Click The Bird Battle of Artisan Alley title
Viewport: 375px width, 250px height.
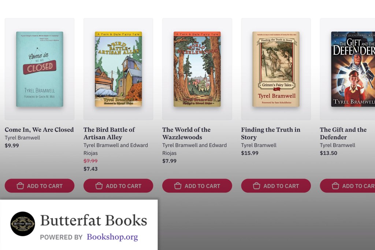point(109,133)
